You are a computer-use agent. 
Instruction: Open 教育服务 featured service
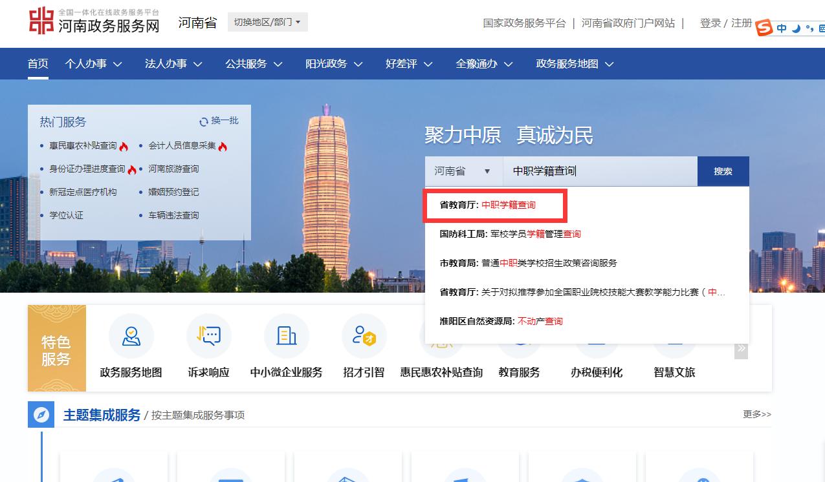pos(520,372)
